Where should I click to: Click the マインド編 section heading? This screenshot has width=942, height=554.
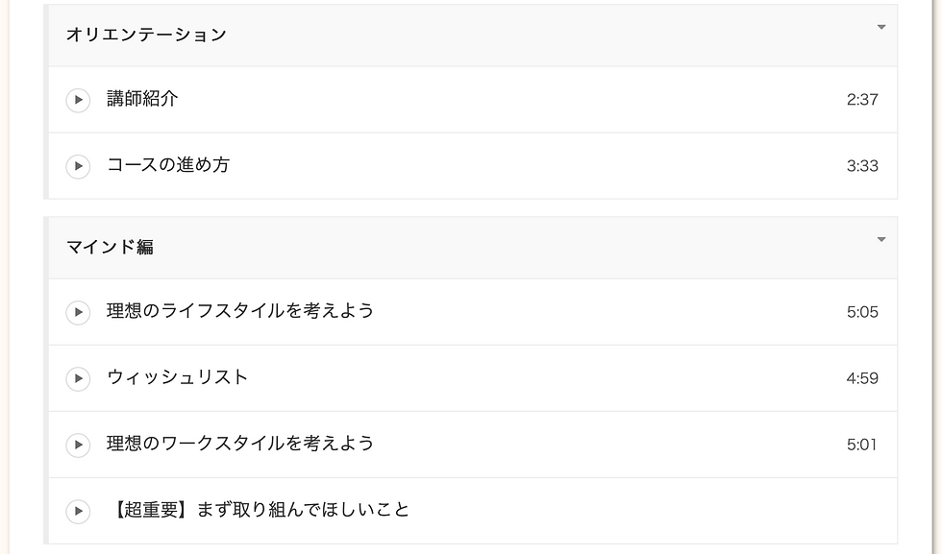click(110, 248)
